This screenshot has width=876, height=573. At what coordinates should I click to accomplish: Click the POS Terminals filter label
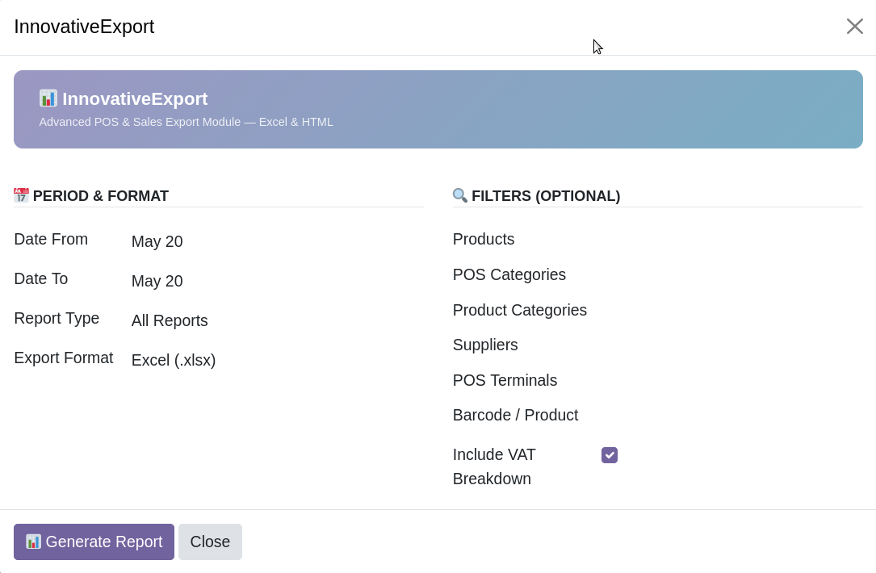click(505, 380)
